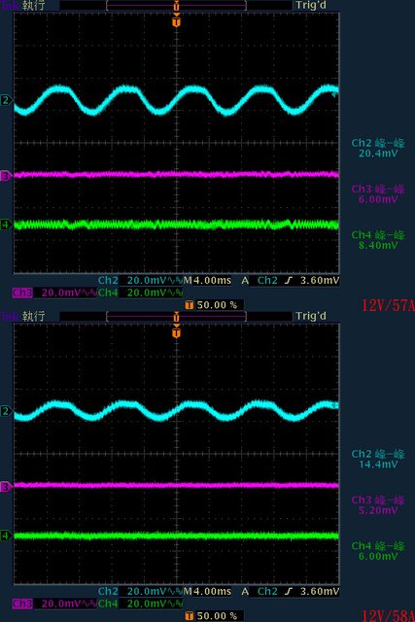Select the Ch4 ground marker in the top capture
The image size is (415, 622).
tap(5, 225)
